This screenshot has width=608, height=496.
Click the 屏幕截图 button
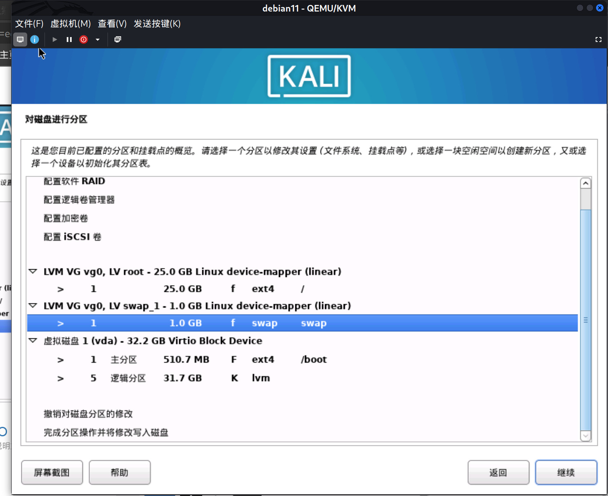coord(52,473)
